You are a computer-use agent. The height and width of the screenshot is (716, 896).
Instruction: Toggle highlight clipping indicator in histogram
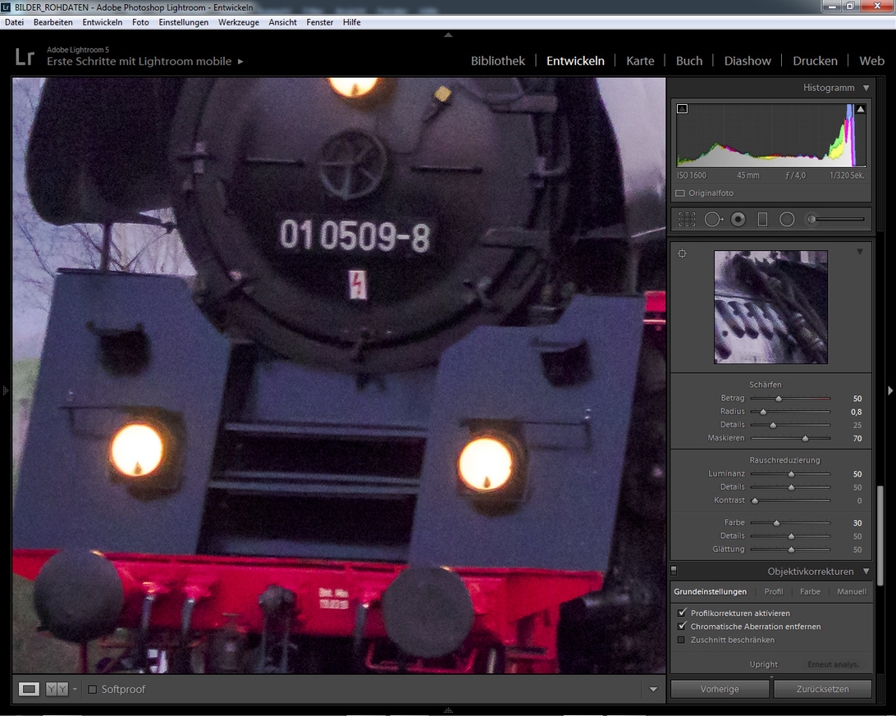[861, 108]
